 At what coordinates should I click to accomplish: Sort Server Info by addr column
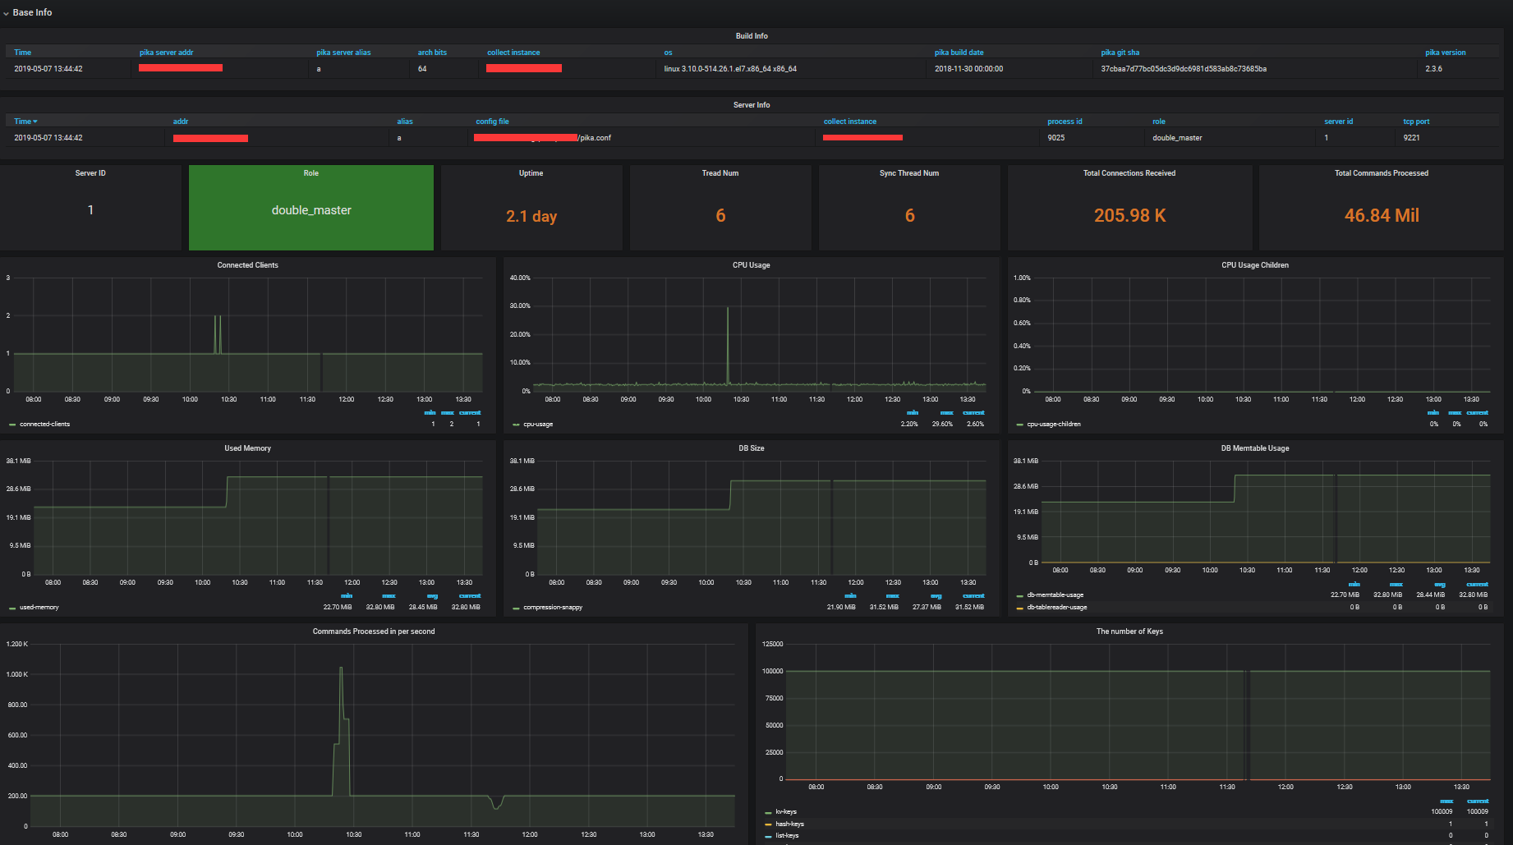pos(180,122)
